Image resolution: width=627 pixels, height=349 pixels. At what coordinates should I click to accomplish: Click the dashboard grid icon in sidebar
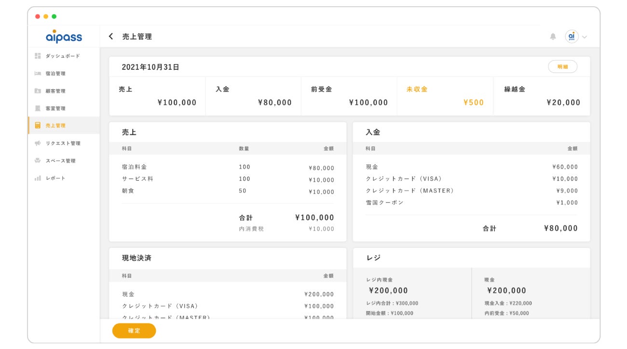(x=38, y=56)
